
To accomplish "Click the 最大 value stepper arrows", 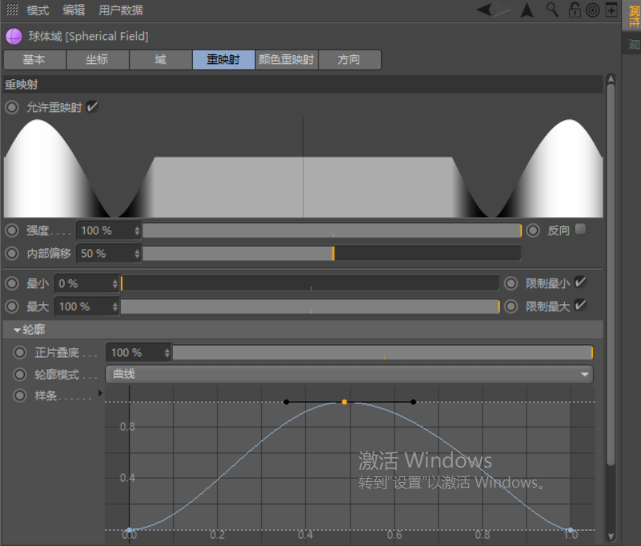I will tap(115, 307).
